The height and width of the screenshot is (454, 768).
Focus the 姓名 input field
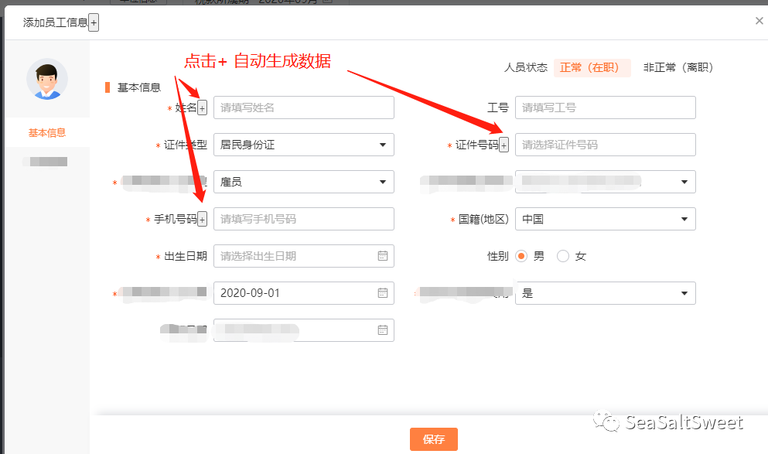pos(304,108)
